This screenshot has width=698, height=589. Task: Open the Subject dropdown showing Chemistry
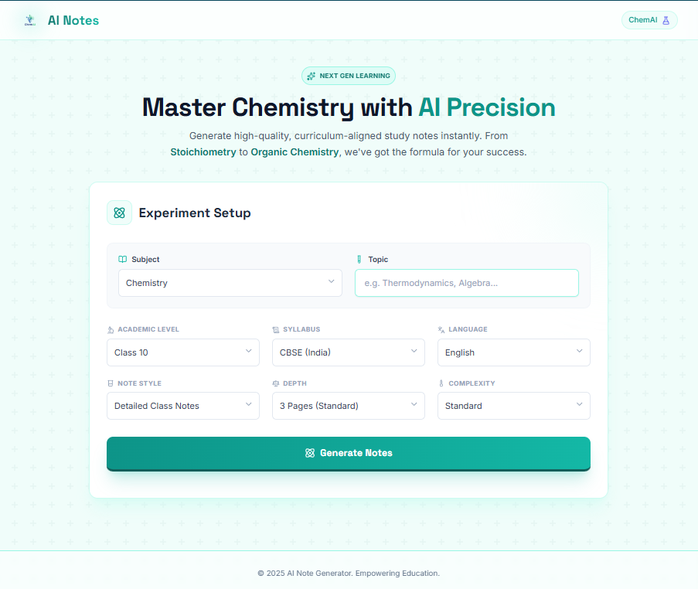[x=230, y=282]
